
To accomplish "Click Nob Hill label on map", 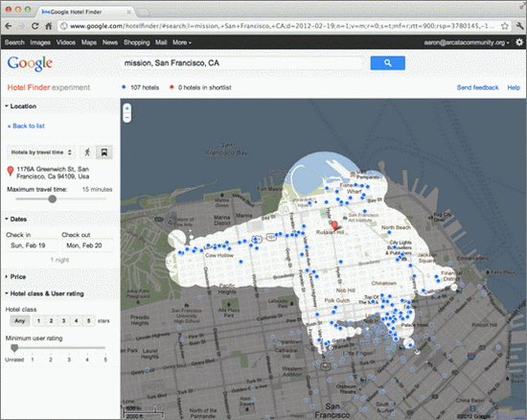I will (346, 291).
